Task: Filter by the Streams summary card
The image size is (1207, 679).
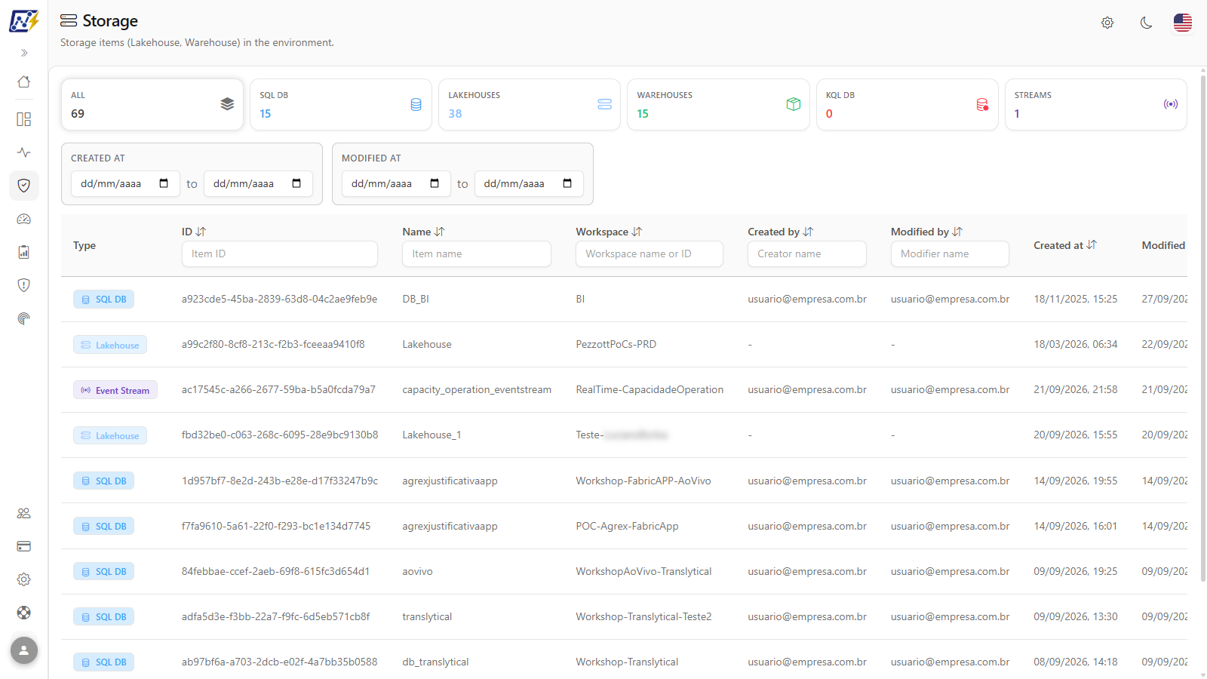Action: 1096,105
